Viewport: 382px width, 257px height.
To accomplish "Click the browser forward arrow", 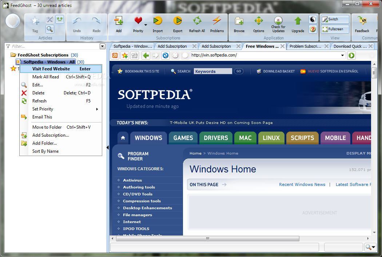I will [155, 55].
